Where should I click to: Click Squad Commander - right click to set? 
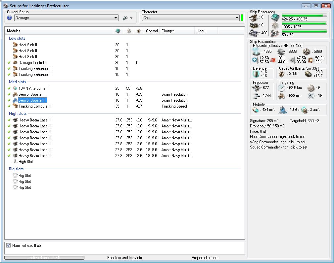[x=279, y=147]
